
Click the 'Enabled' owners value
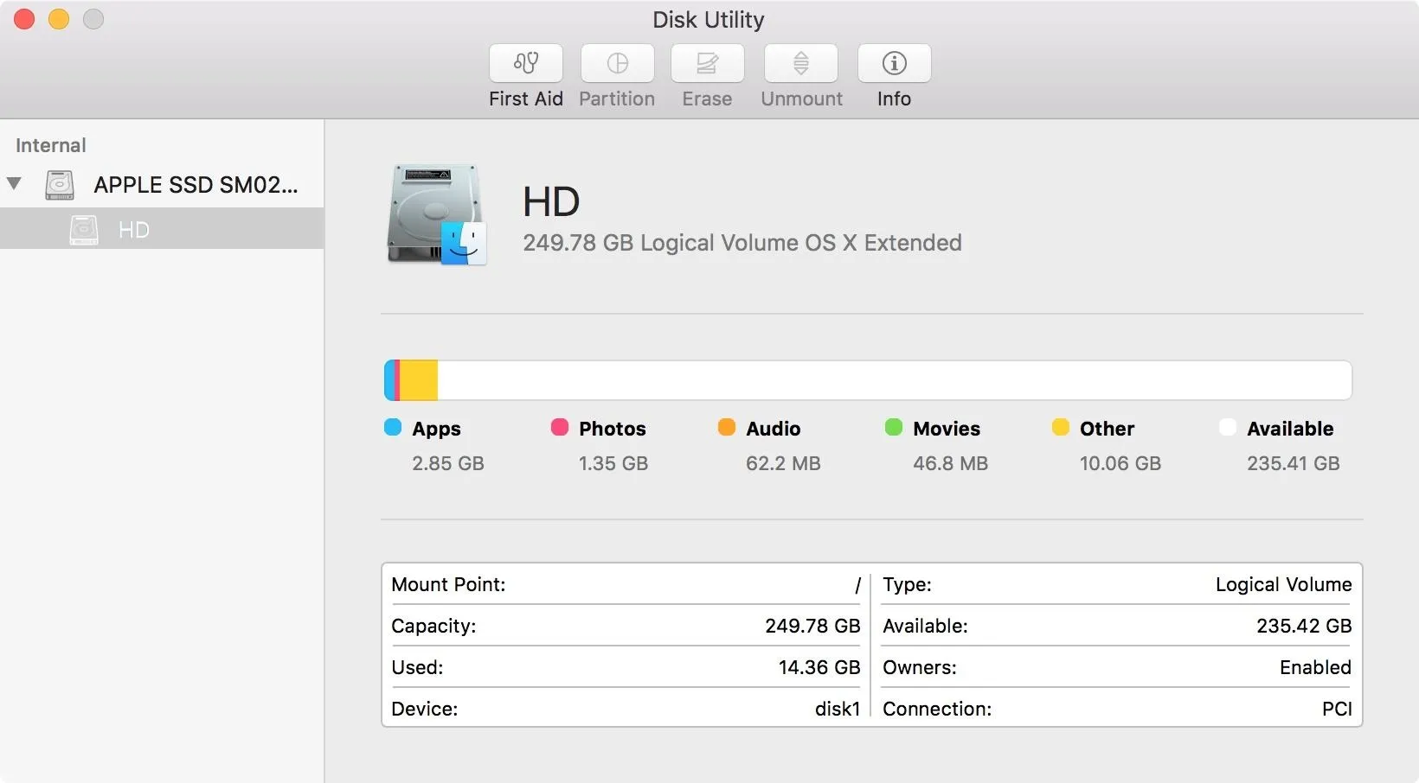click(x=1315, y=667)
